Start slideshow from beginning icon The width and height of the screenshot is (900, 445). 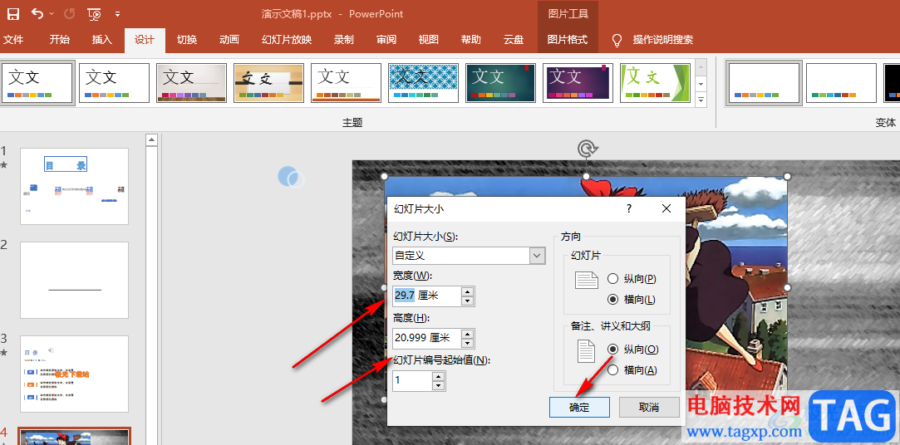tap(95, 14)
